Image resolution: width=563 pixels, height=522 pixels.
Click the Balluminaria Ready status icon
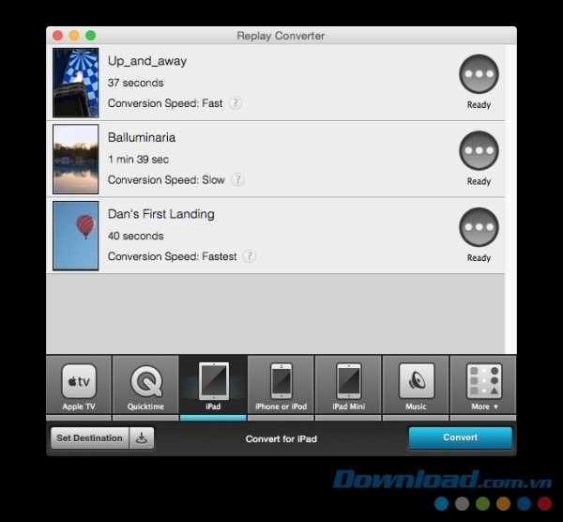pyautogui.click(x=479, y=151)
